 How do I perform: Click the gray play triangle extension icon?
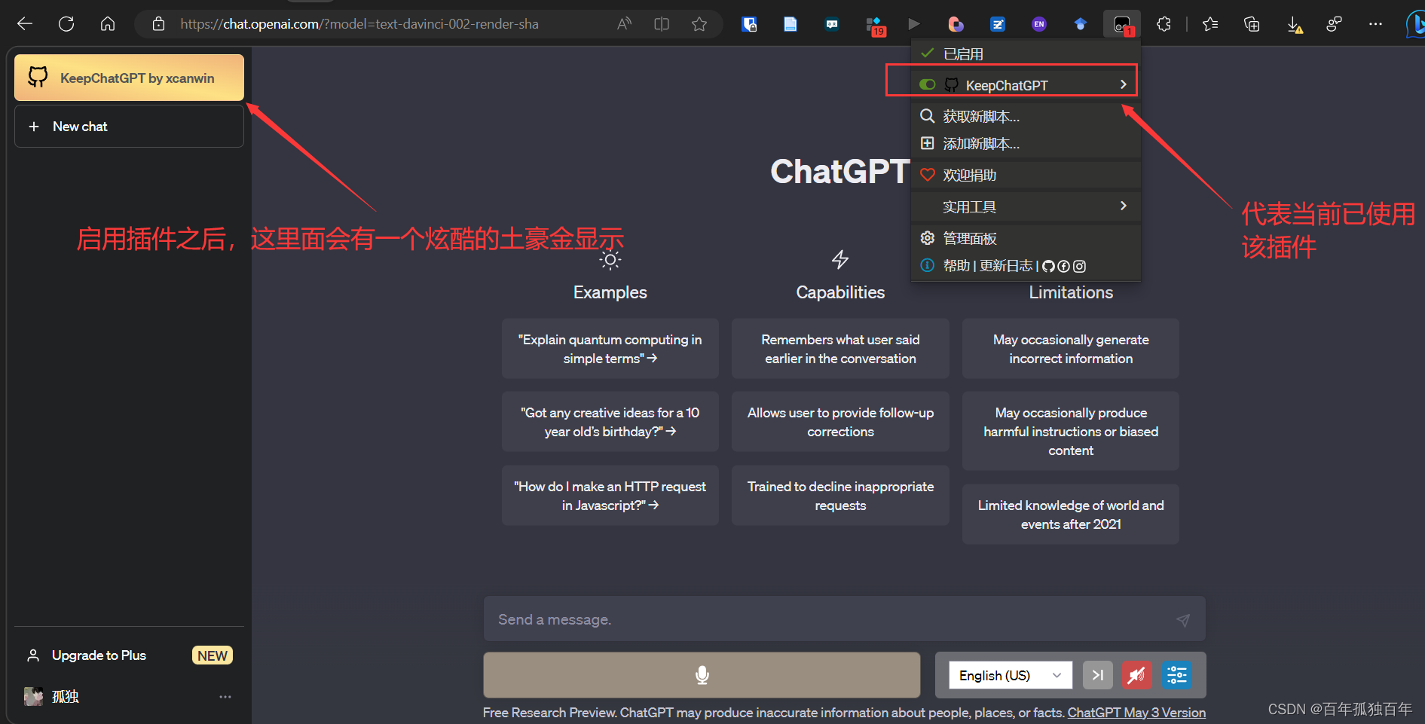[x=913, y=24]
